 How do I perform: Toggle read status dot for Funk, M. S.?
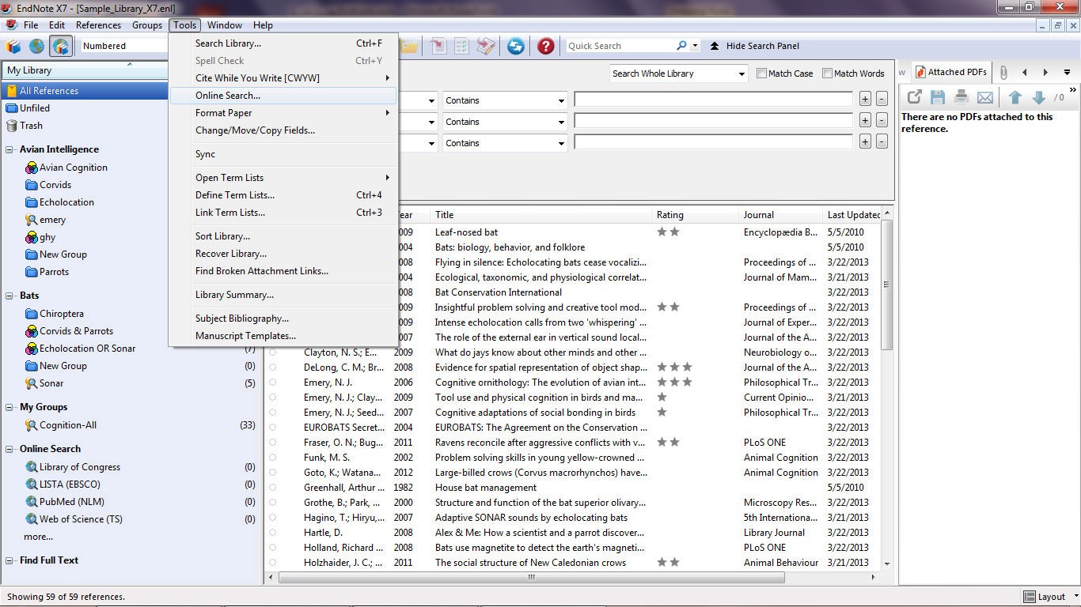(273, 458)
